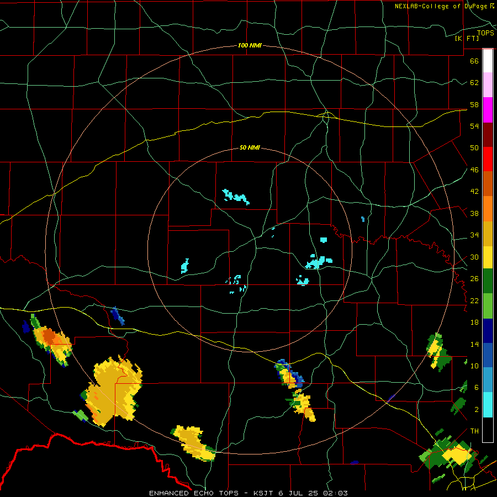This screenshot has height=497, width=497.
Task: Click the legend value 50
Action: coord(474,148)
